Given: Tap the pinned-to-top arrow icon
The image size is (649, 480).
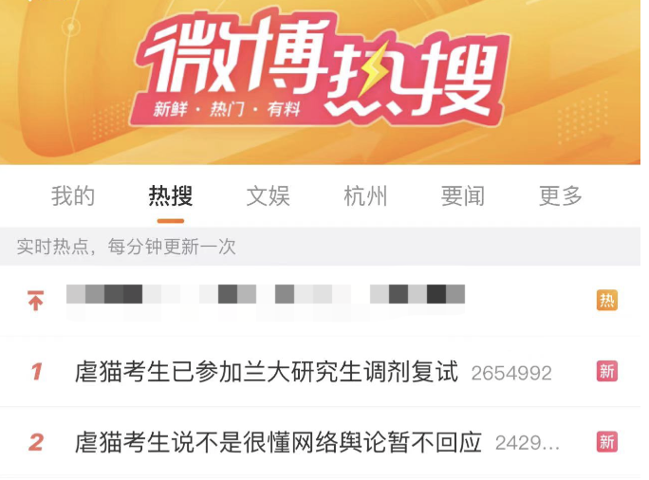Looking at the screenshot, I should click(x=36, y=301).
